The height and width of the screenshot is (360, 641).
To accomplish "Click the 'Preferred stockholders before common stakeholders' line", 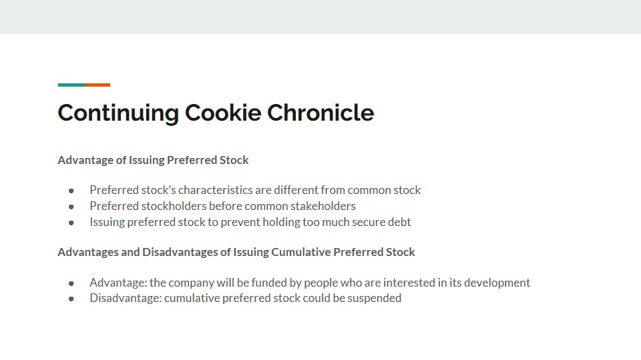I will (x=222, y=206).
